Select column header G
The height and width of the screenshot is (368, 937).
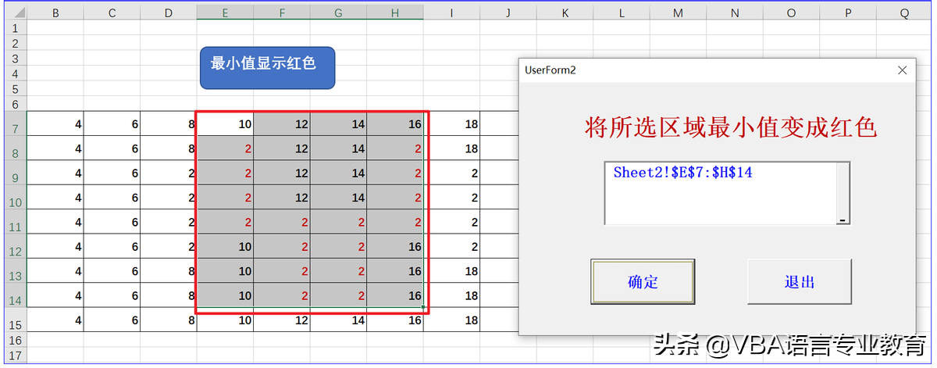pos(338,13)
